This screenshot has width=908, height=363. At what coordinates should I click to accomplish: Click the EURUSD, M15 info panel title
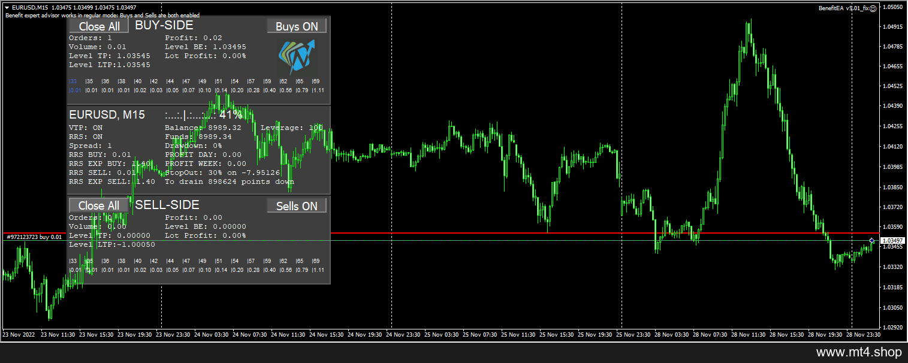(107, 115)
